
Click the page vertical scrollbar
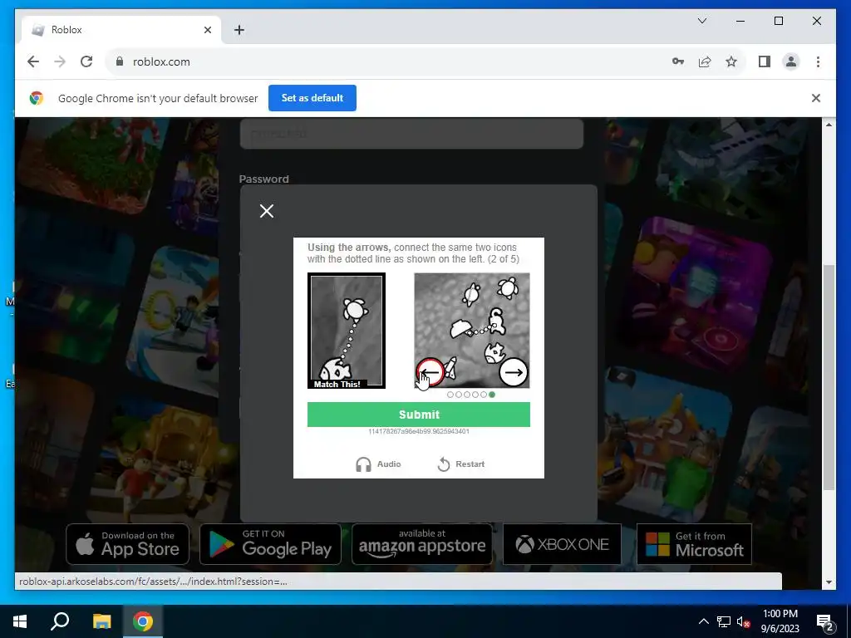coord(829,377)
